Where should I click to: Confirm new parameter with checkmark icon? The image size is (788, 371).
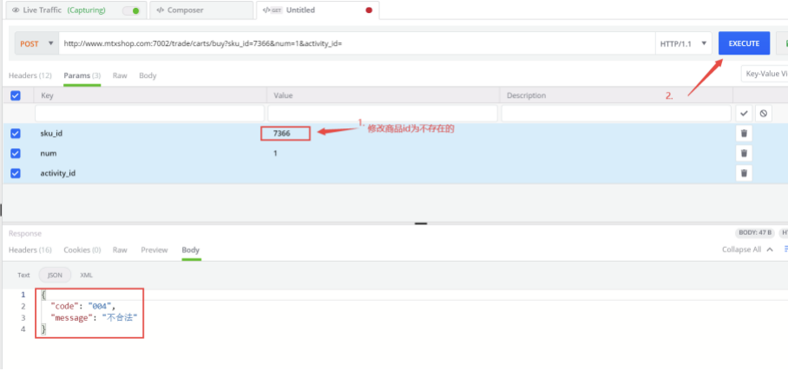pyautogui.click(x=744, y=114)
